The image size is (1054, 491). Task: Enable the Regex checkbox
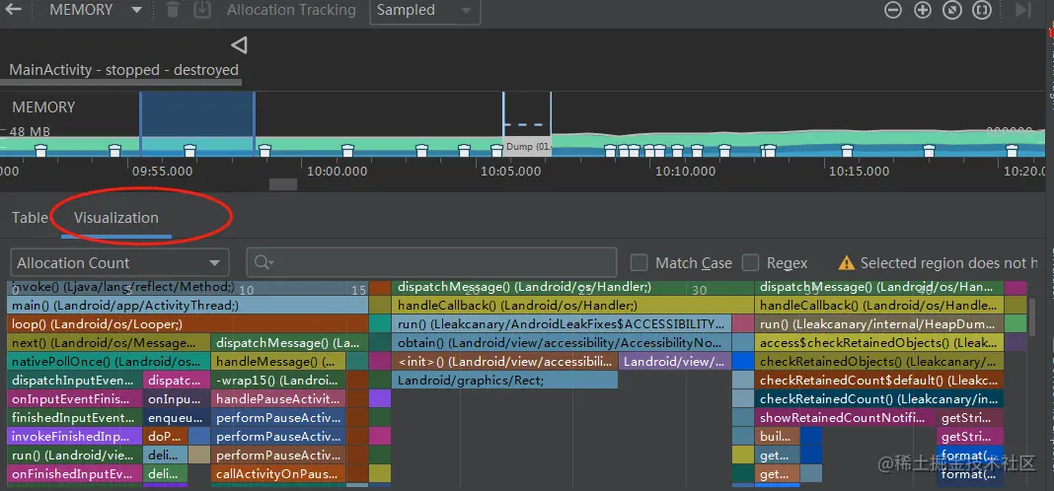(x=750, y=262)
